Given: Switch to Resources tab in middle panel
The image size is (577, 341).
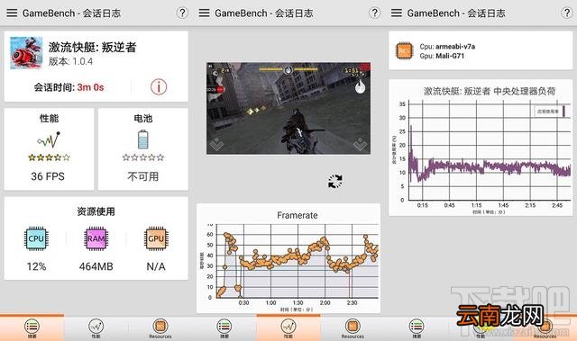Looking at the screenshot, I should click(353, 328).
